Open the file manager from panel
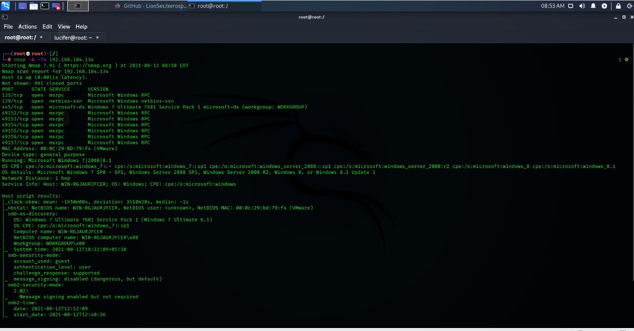Screen dimensions: 634x331 [34, 6]
